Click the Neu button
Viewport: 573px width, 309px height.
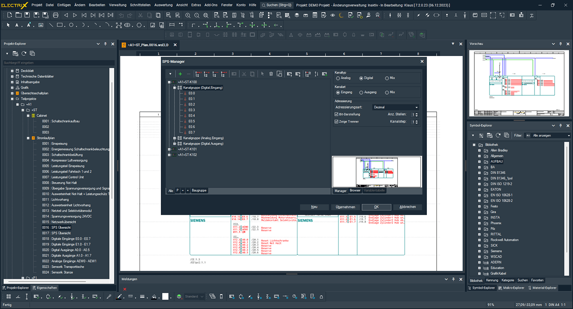pos(314,207)
